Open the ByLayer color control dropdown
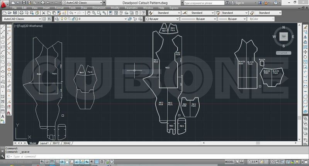The width and height of the screenshot is (309, 166). click(x=162, y=19)
